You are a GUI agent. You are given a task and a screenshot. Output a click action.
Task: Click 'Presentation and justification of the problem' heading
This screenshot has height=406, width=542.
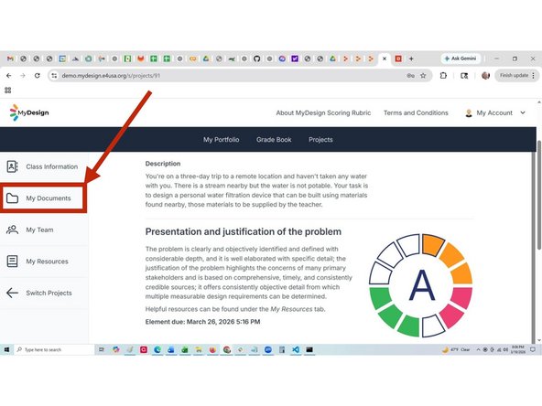click(x=244, y=231)
